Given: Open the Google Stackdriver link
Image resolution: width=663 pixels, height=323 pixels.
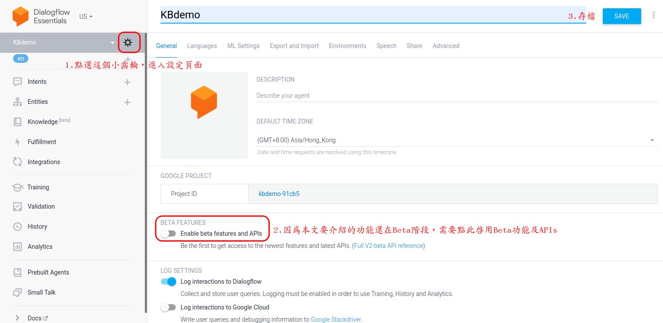Looking at the screenshot, I should 336,320.
